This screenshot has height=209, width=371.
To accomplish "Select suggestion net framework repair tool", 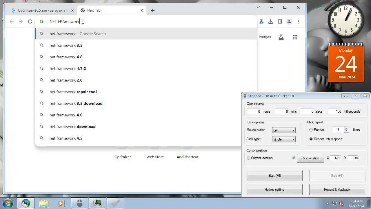I will tap(146, 92).
